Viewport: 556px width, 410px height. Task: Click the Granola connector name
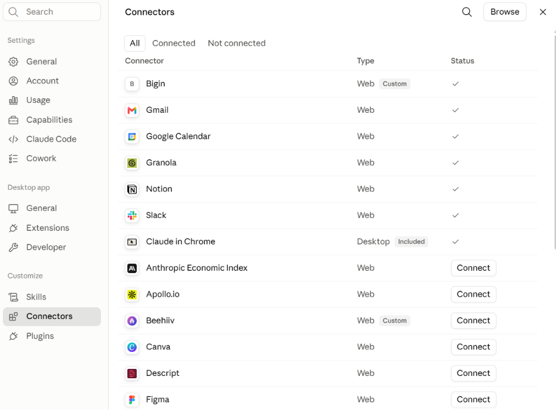coord(161,163)
